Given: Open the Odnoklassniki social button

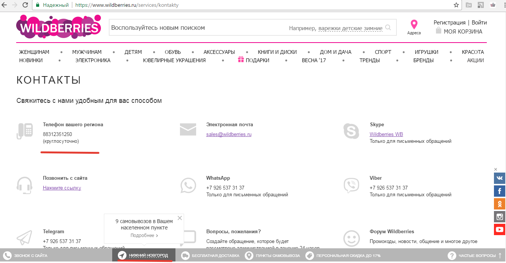Looking at the screenshot, I should point(500,203).
